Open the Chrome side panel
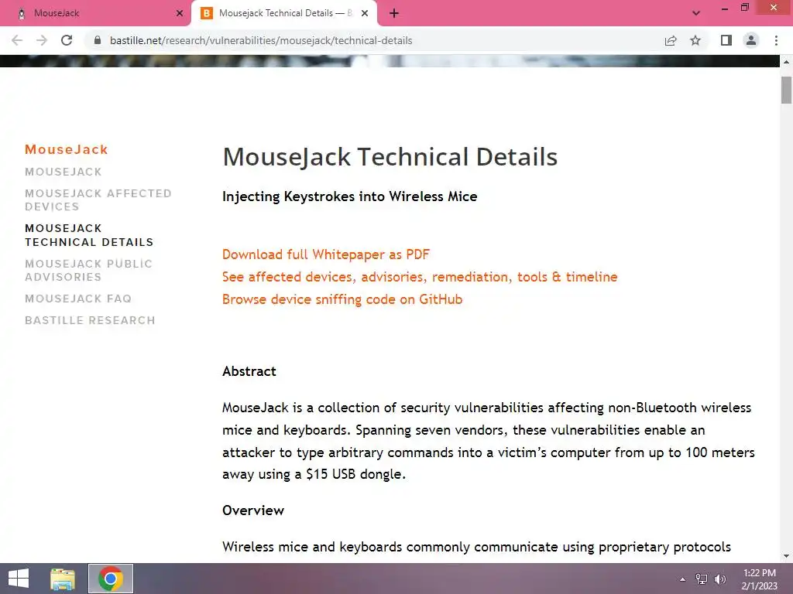 coord(726,40)
